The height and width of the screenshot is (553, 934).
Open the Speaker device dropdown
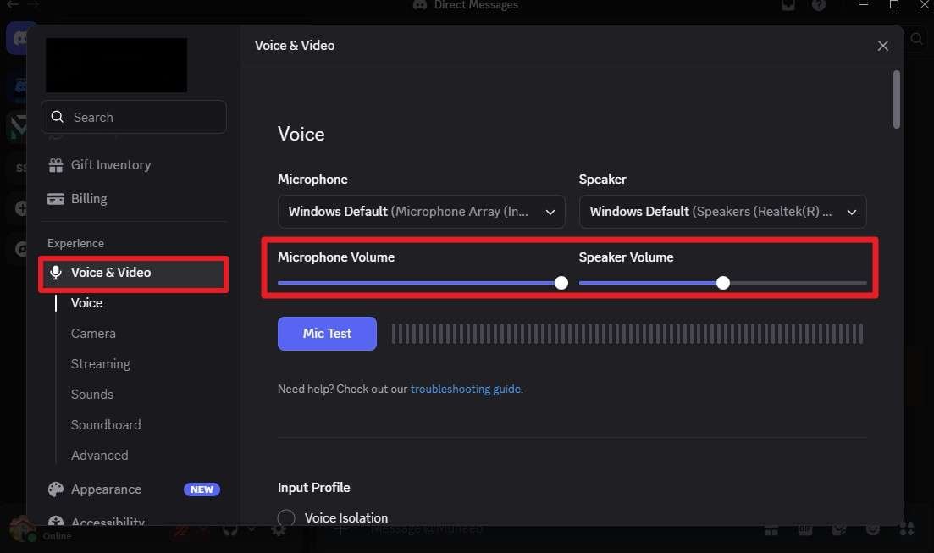point(722,212)
